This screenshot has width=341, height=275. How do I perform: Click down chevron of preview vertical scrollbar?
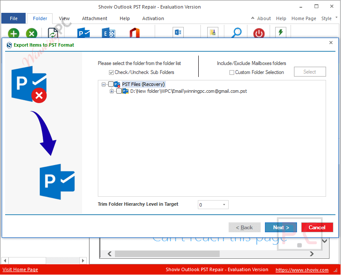(324, 241)
